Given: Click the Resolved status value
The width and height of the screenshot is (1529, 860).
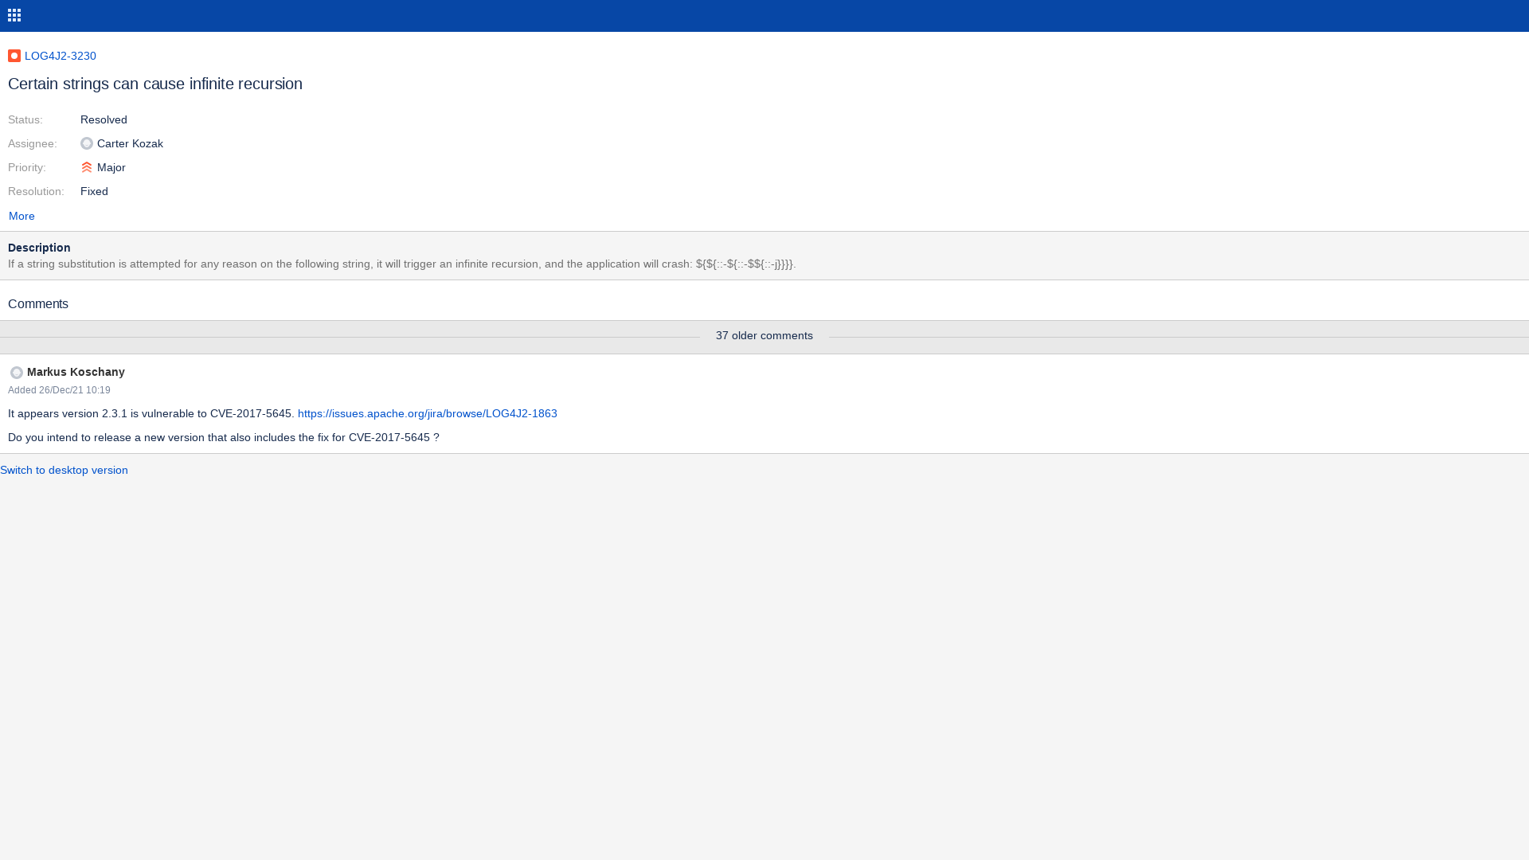Looking at the screenshot, I should [104, 119].
